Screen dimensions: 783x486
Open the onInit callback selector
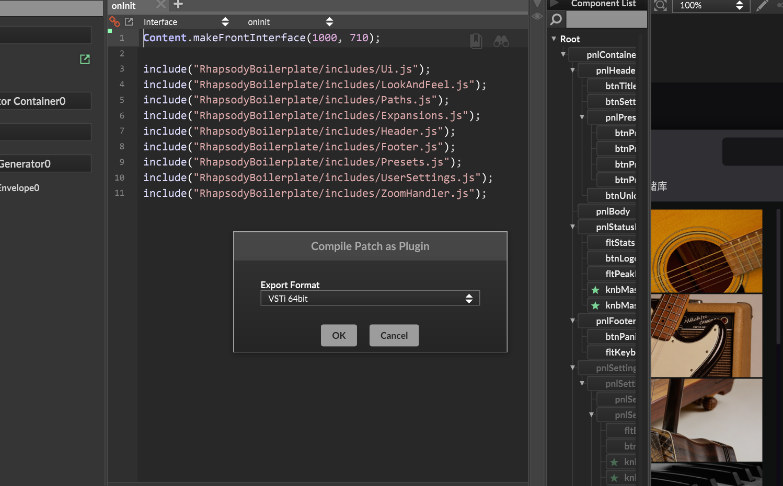pyautogui.click(x=290, y=22)
